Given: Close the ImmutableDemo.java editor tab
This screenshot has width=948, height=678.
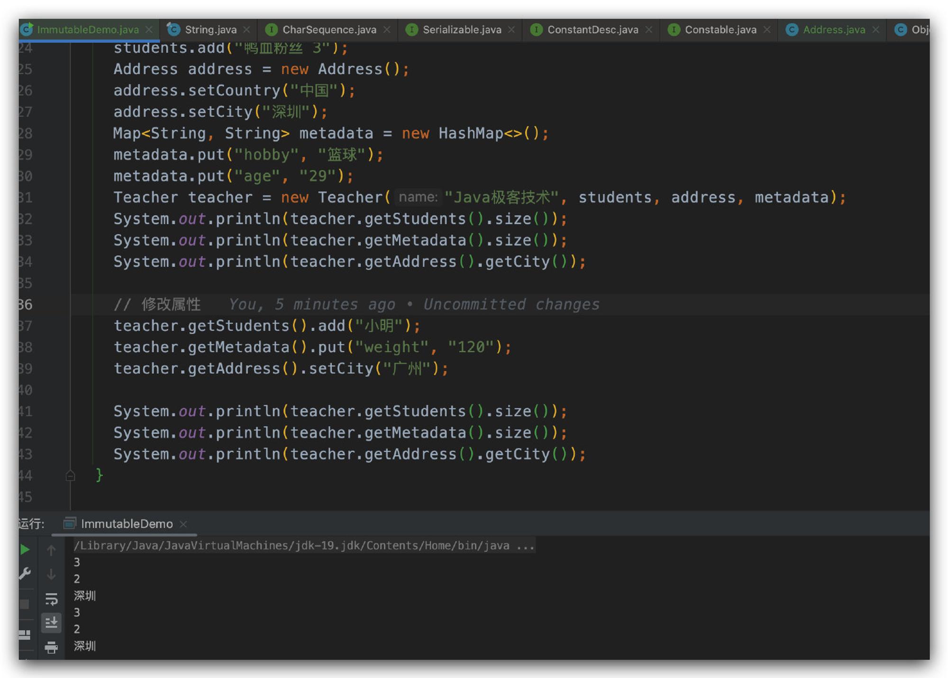Looking at the screenshot, I should tap(149, 29).
